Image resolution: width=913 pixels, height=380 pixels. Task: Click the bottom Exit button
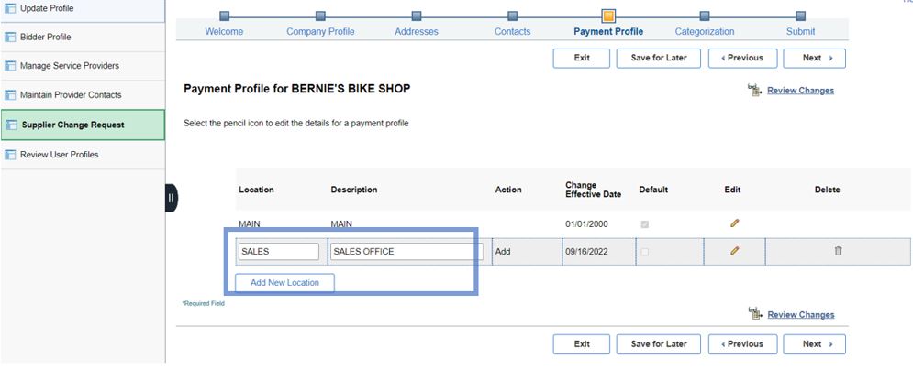click(582, 344)
